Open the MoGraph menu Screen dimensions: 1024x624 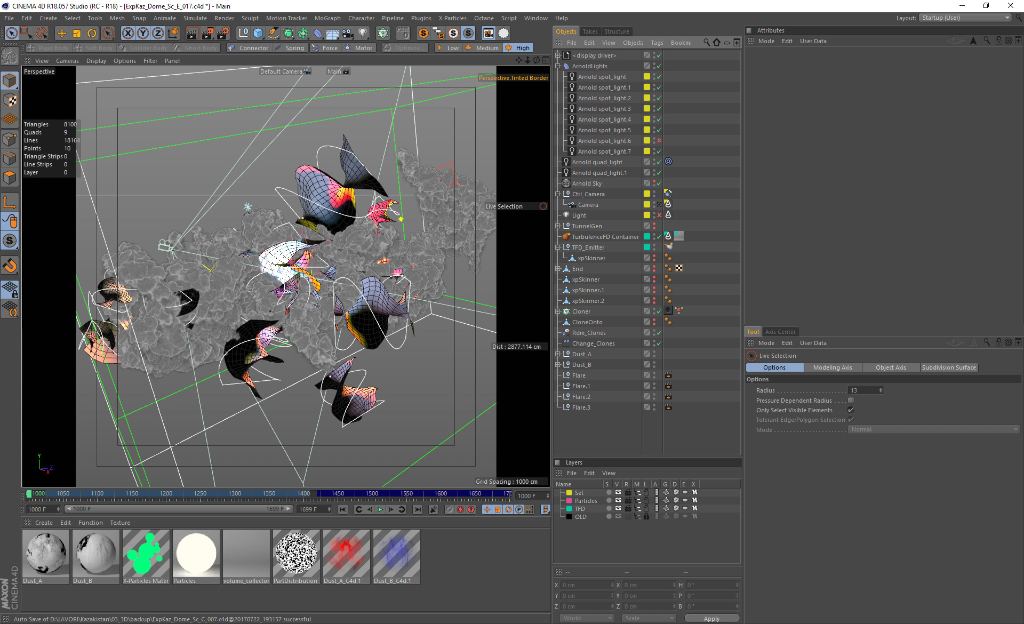tap(327, 18)
